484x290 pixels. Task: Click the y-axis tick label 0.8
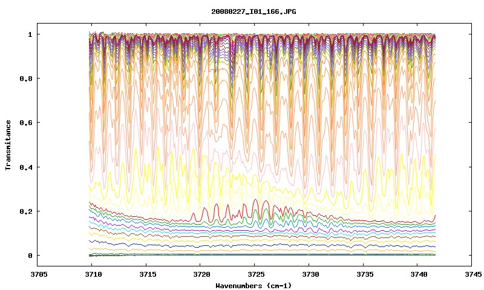[x=26, y=79]
